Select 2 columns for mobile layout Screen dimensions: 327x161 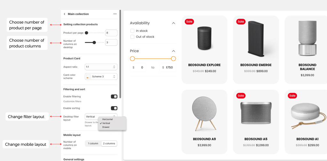coord(109,143)
